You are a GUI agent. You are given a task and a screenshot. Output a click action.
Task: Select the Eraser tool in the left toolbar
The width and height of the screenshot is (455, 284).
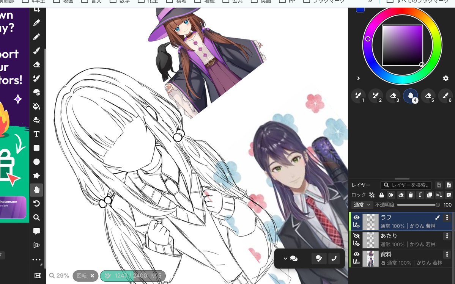coord(36,64)
